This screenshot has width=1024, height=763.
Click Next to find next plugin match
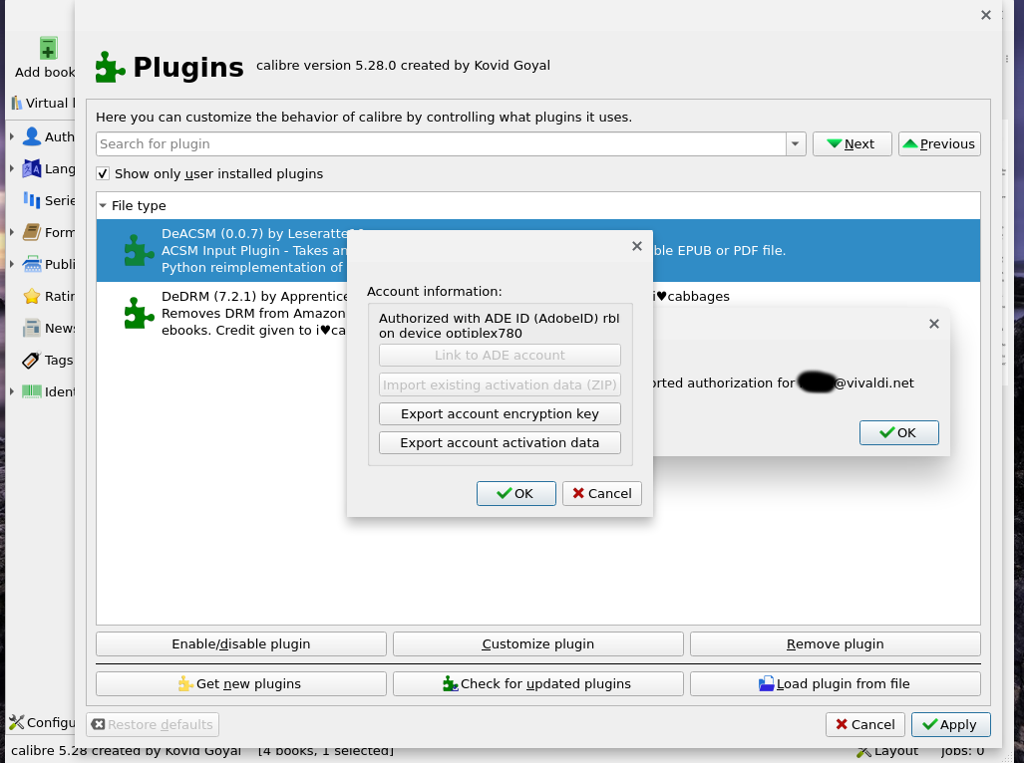[852, 144]
